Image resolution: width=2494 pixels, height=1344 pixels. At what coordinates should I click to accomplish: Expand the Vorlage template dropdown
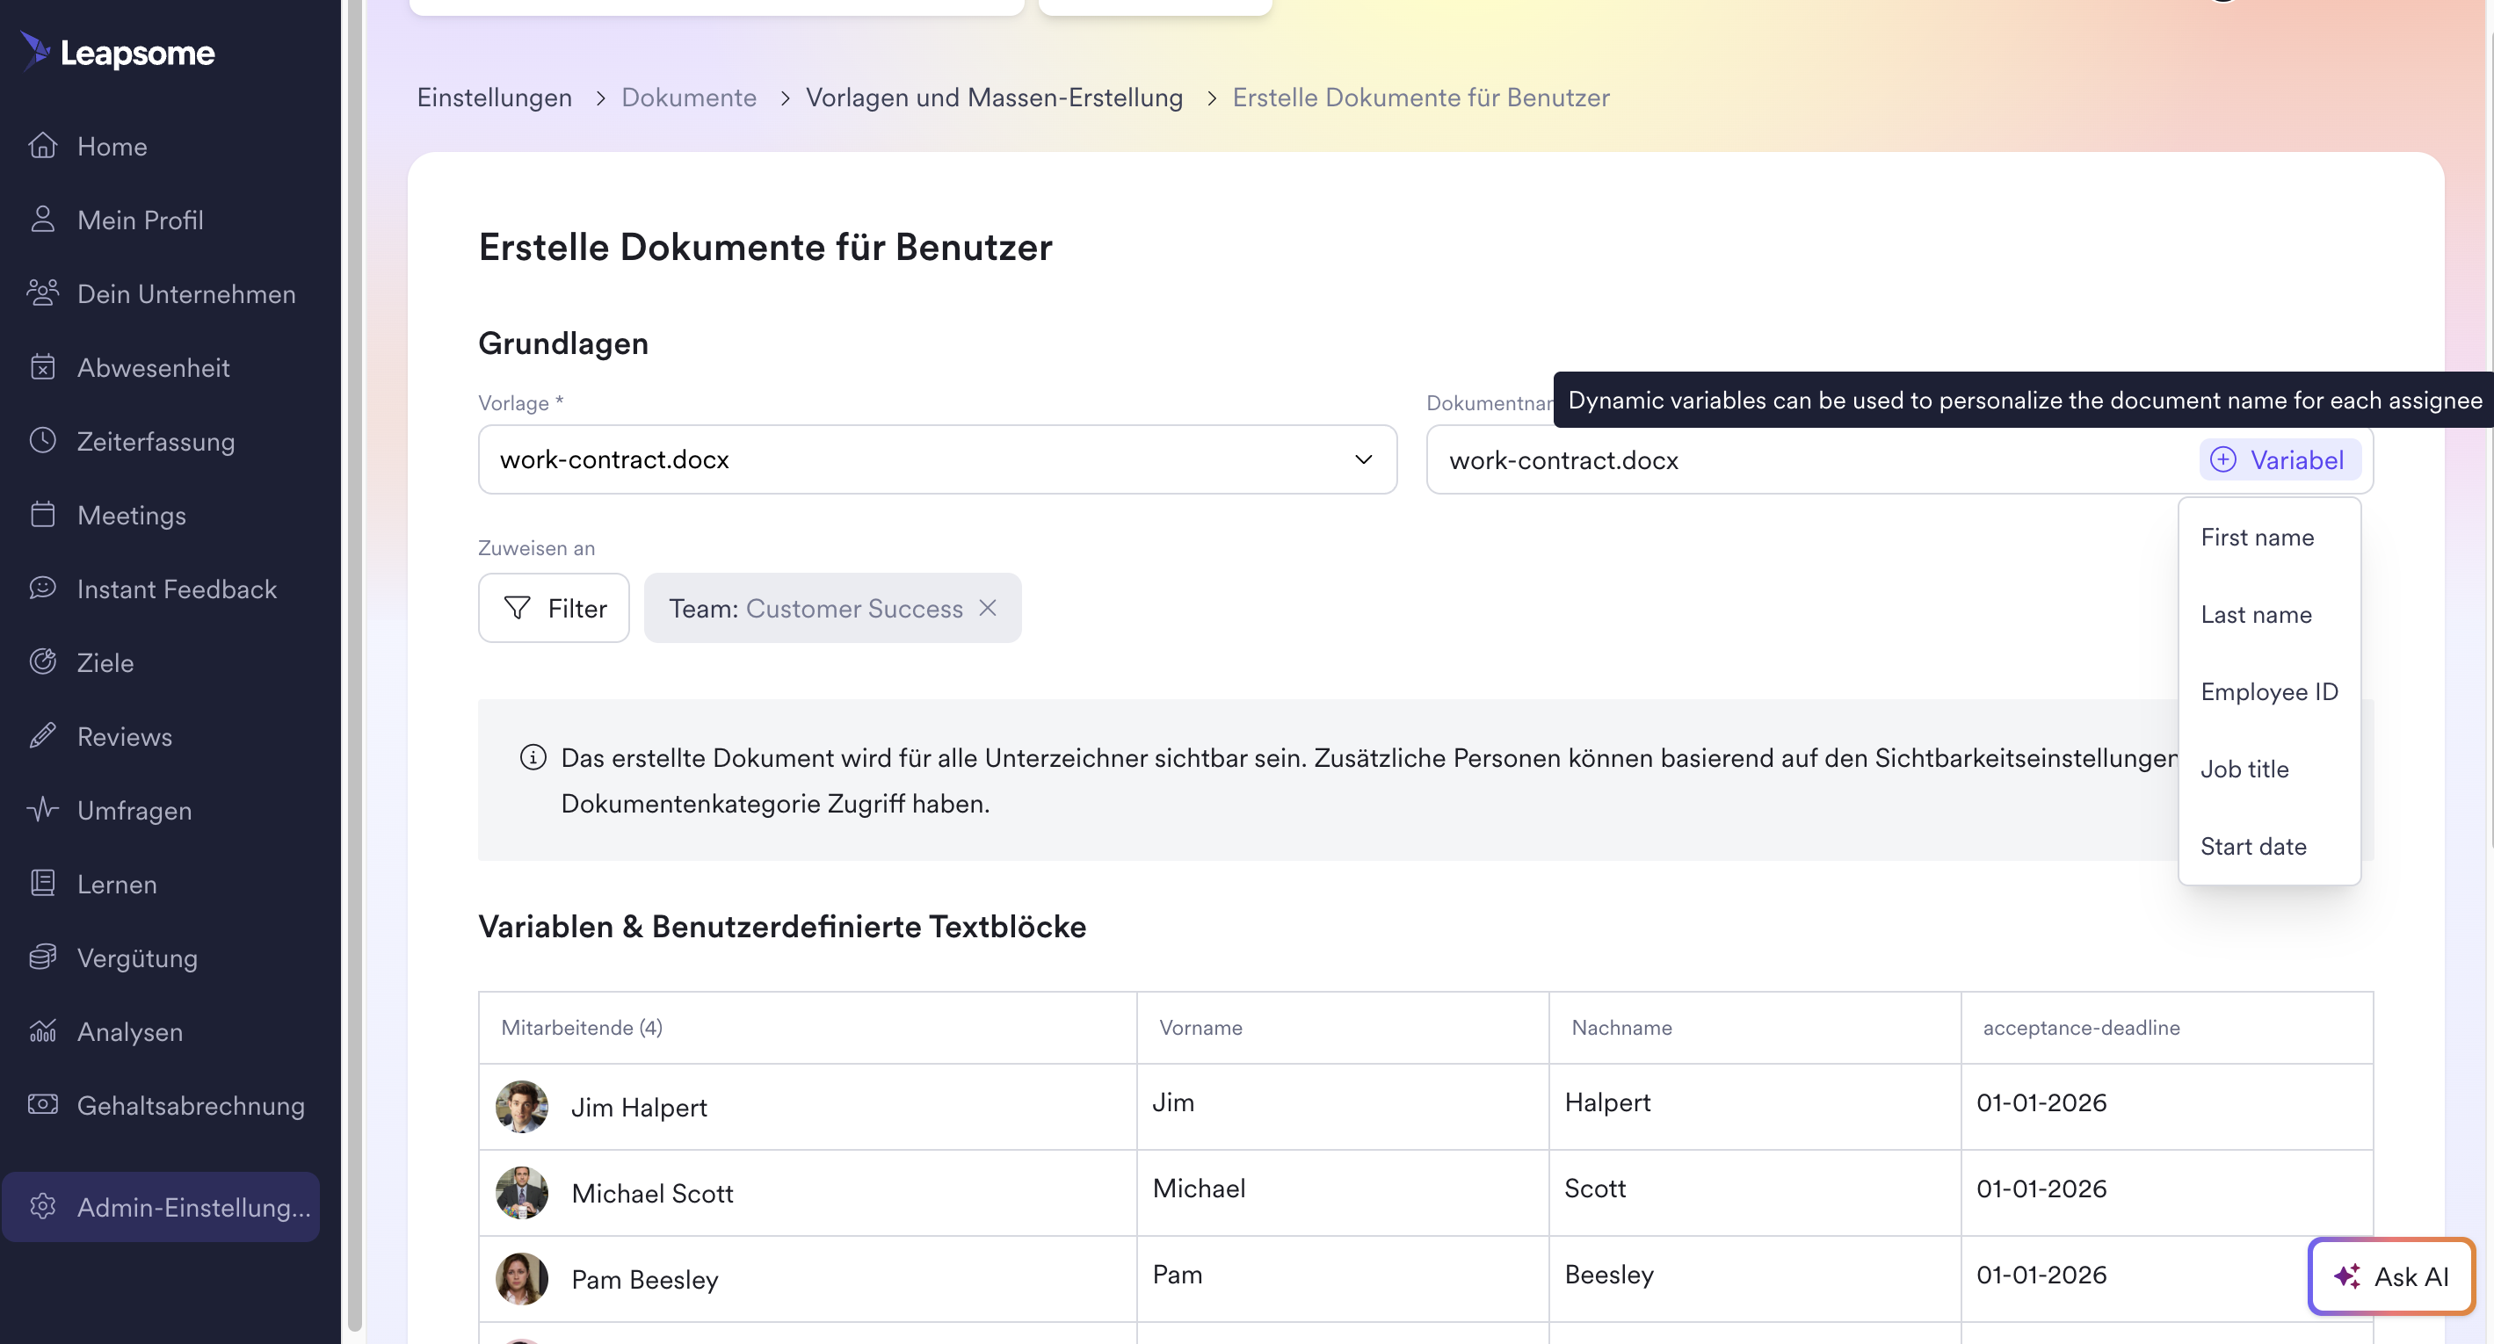[1363, 459]
